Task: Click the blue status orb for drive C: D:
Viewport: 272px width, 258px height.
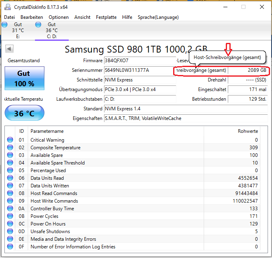Action: pos(38,24)
